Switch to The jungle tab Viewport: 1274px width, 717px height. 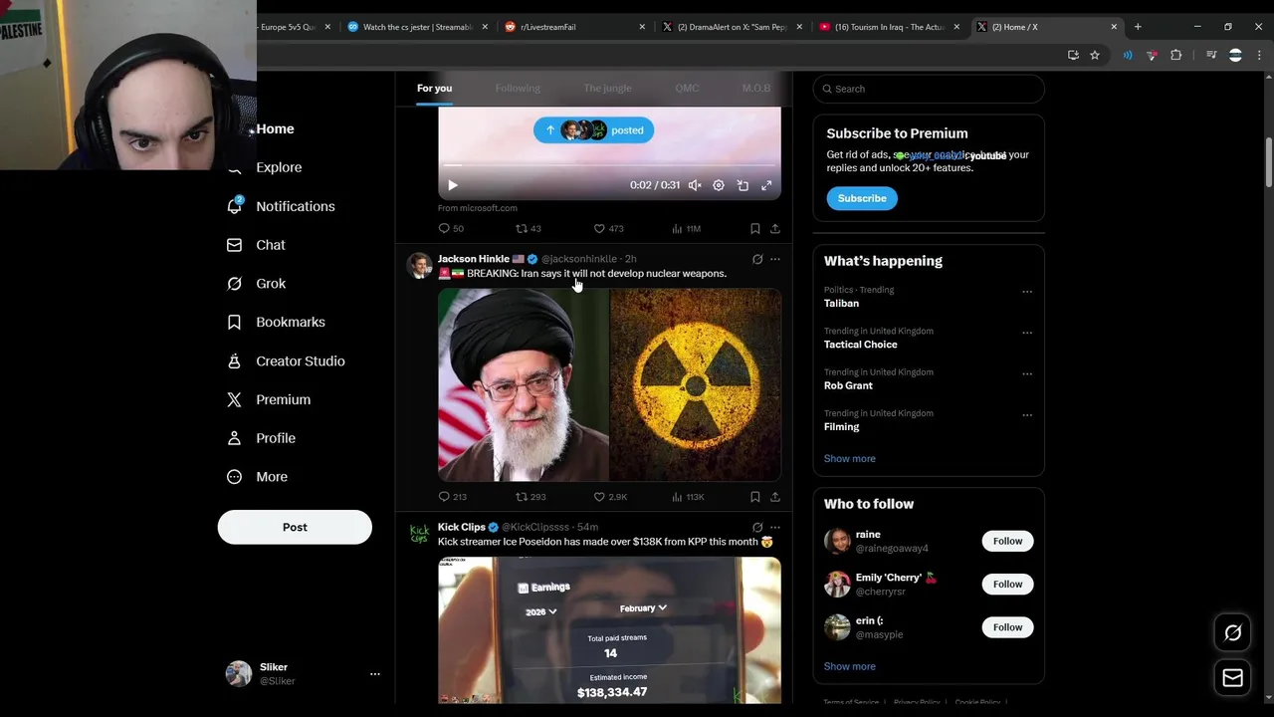(x=607, y=89)
